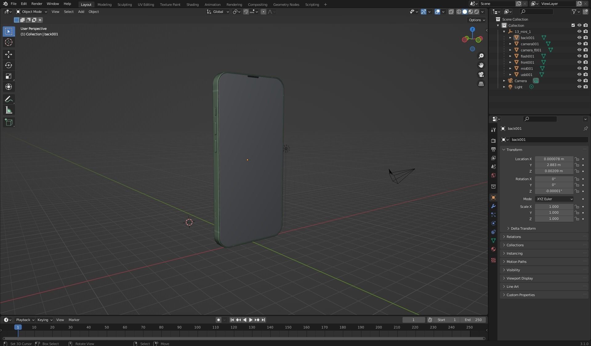Screen dimensions: 591x346
Task: Open the Texture properties checker tab
Action: pyautogui.click(x=493, y=260)
